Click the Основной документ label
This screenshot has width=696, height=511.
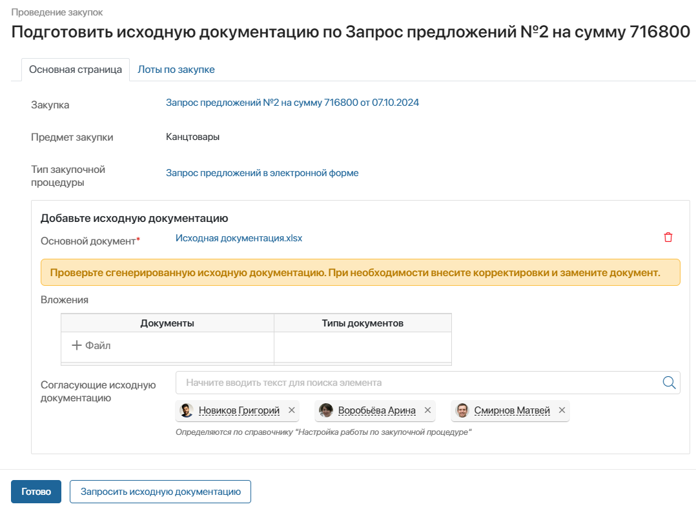tap(90, 241)
